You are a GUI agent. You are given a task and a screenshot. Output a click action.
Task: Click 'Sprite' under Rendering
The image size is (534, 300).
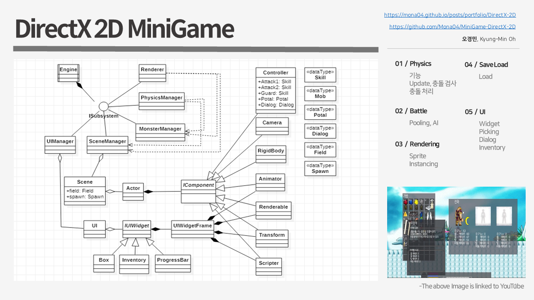pyautogui.click(x=418, y=156)
